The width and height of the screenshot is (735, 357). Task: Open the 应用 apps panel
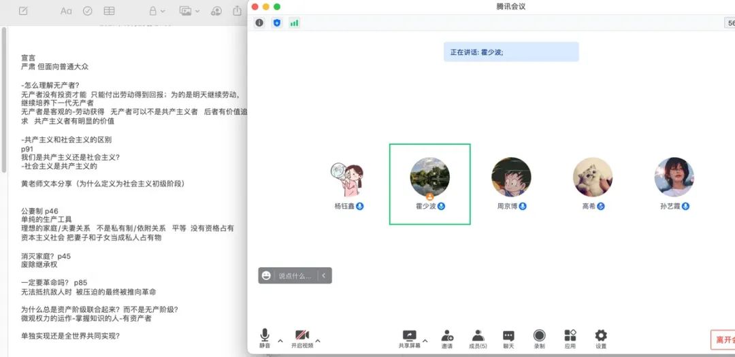tap(570, 338)
